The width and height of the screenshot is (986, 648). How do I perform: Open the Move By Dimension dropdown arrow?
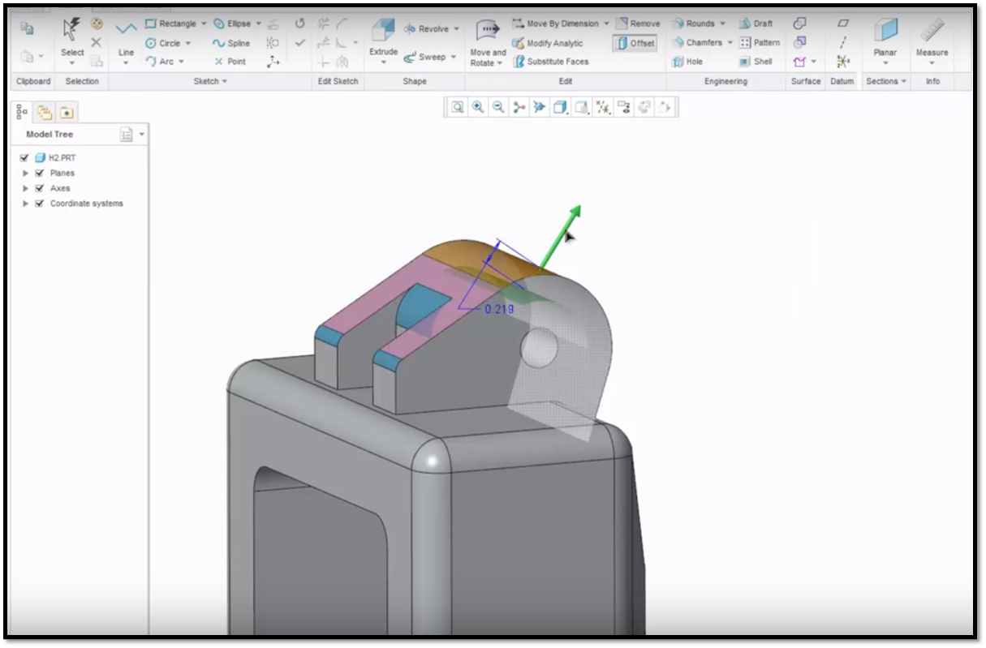point(606,24)
